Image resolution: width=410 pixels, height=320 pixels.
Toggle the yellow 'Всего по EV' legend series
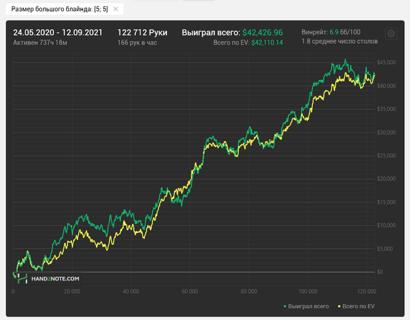(356, 306)
